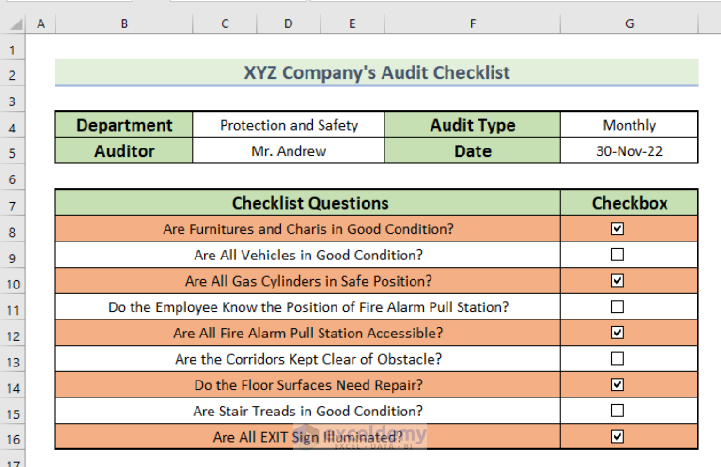
Task: Uncheck fire alarm pull station accessible checkbox
Action: pyautogui.click(x=618, y=333)
